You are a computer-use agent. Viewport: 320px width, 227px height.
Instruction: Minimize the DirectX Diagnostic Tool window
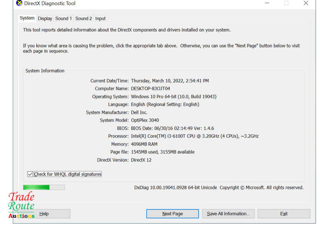coord(267,3)
